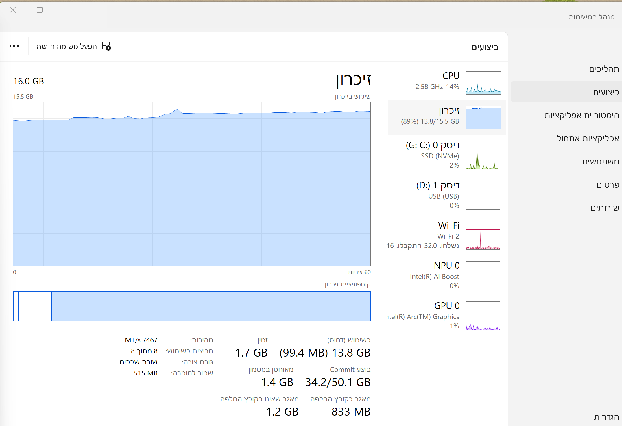Open the Services (שירותים) page
622x426 pixels.
pos(604,208)
